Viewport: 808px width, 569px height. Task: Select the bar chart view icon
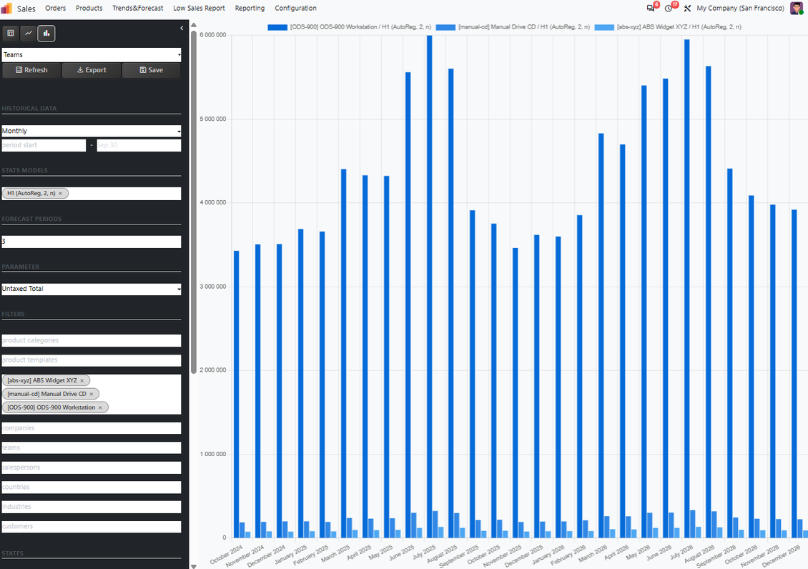point(46,34)
